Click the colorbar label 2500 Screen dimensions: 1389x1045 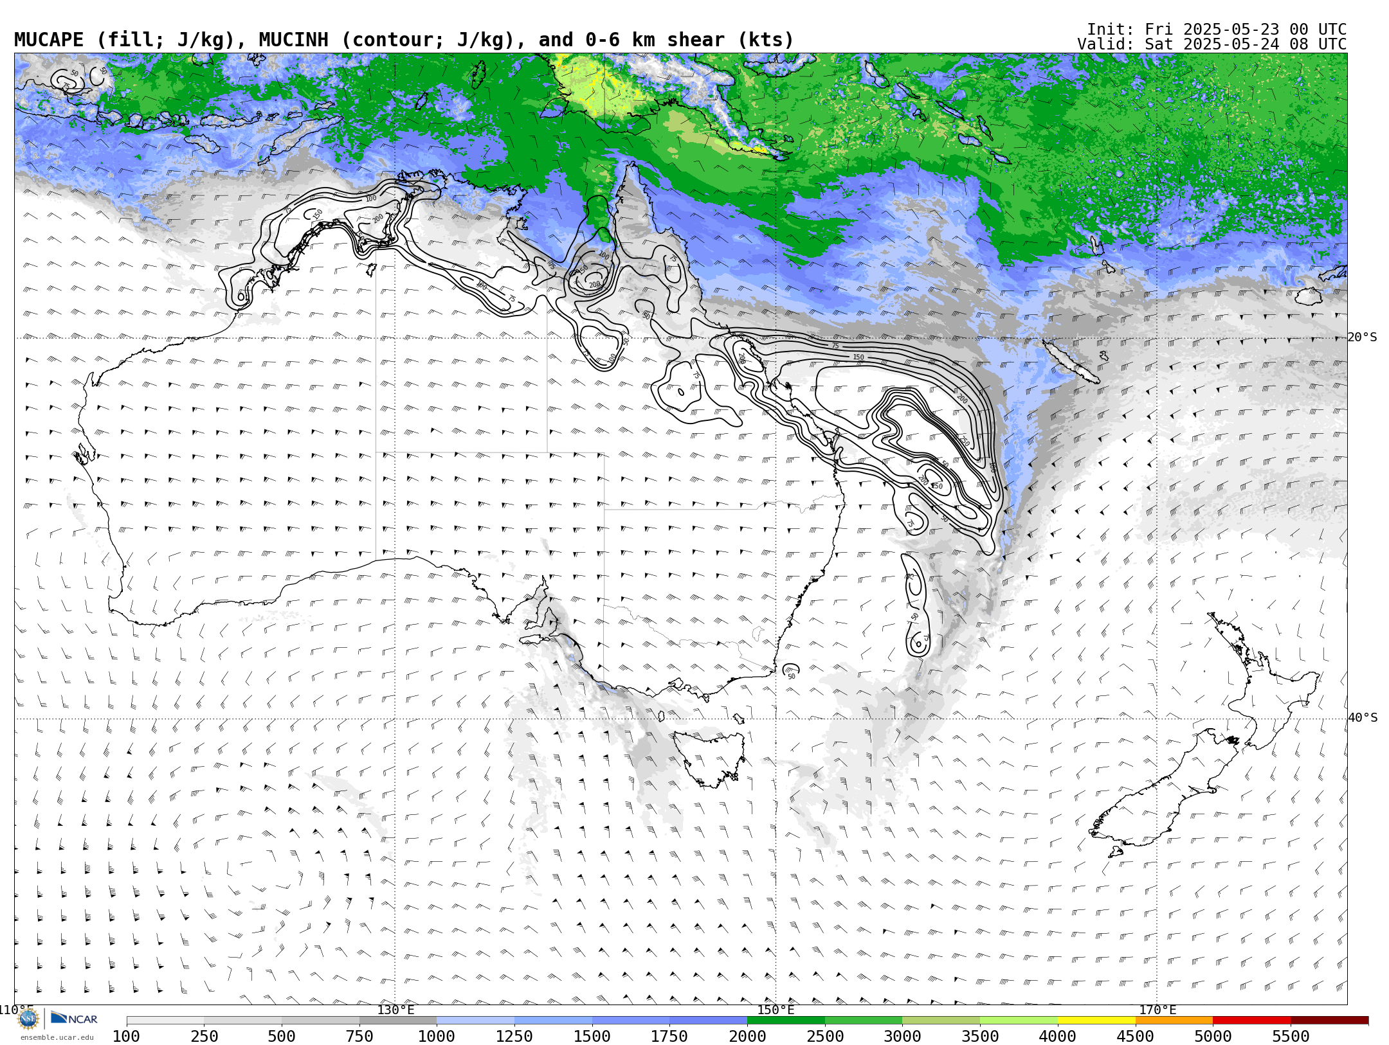point(825,1037)
